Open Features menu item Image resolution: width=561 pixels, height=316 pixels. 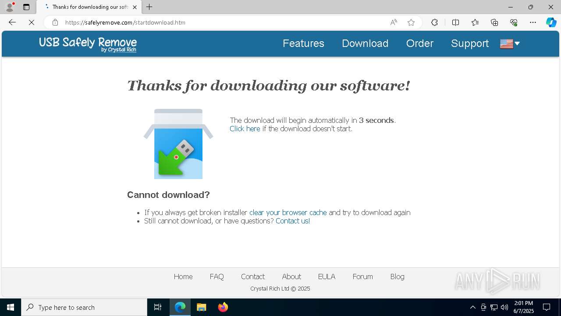coord(303,43)
